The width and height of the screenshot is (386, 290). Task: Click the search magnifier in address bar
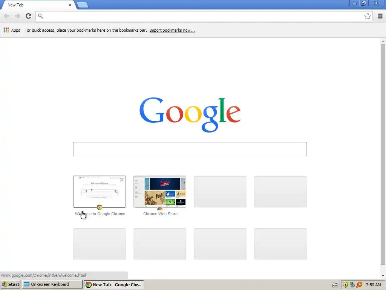[x=41, y=16]
